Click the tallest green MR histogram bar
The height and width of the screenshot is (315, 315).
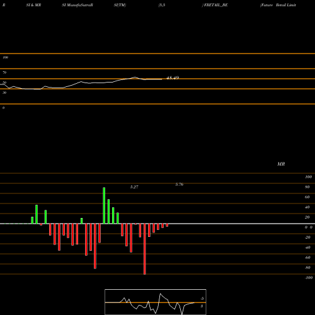click(x=104, y=205)
